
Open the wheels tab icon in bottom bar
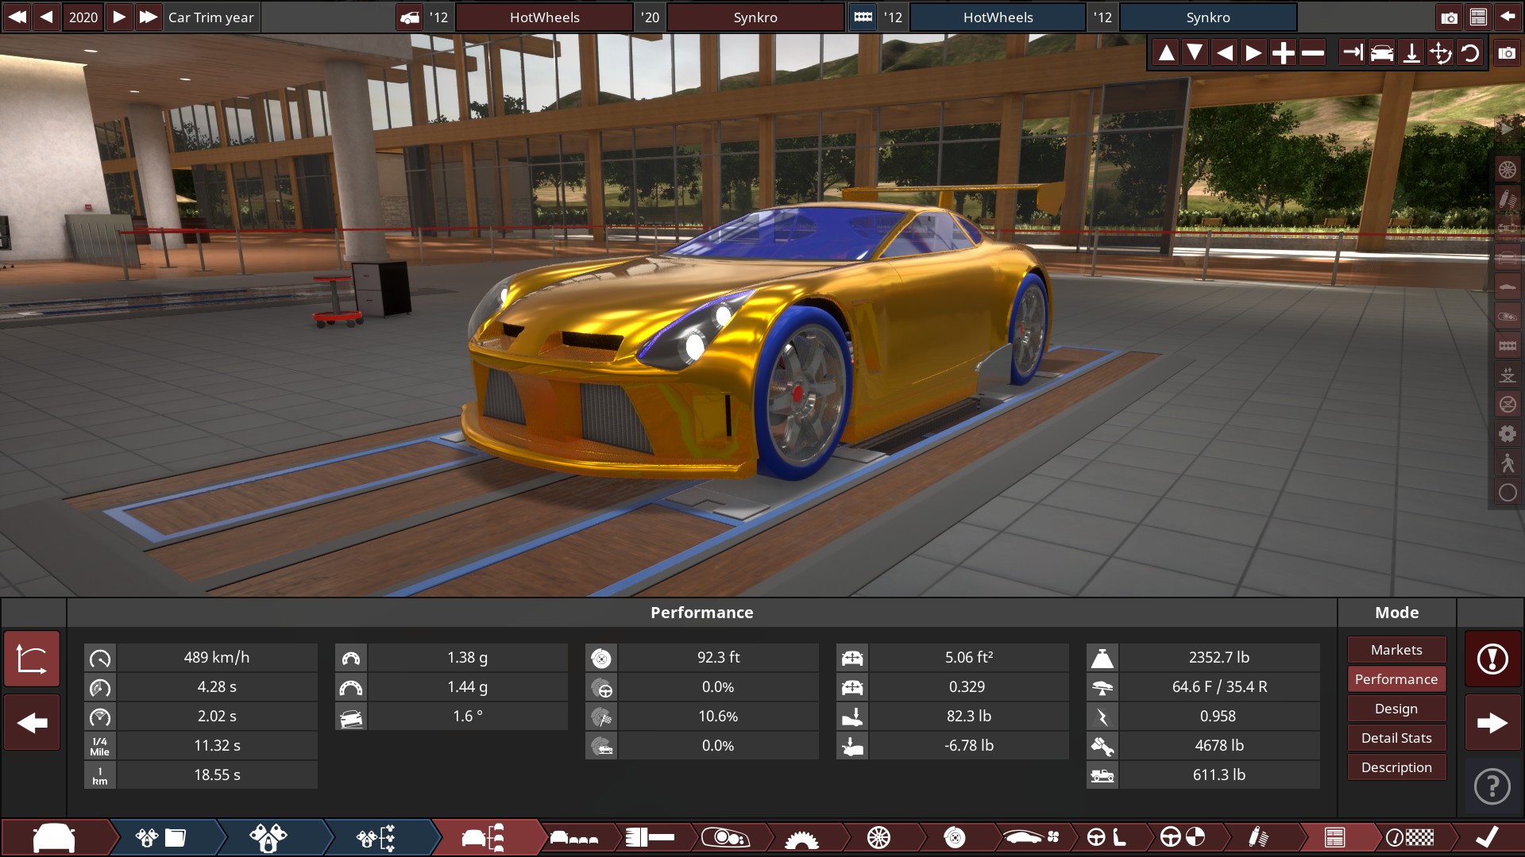pyautogui.click(x=878, y=837)
